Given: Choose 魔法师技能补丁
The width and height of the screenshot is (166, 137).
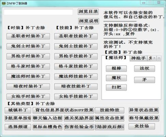Looking at the screenshot, I should pos(76,76).
